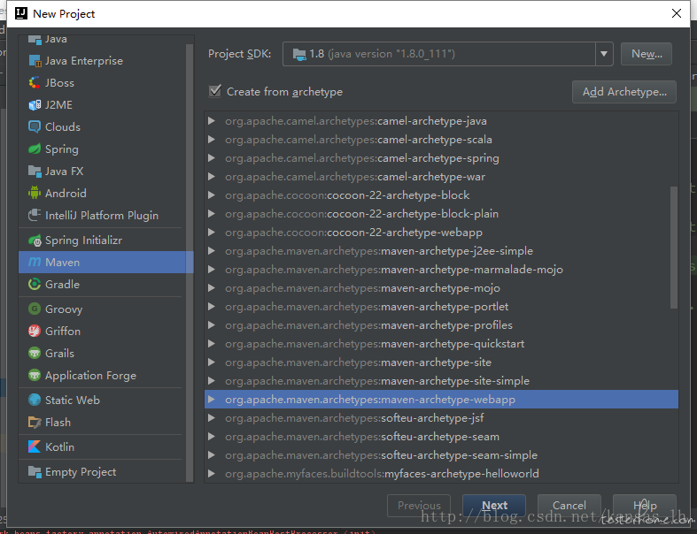The height and width of the screenshot is (534, 697).
Task: Select softeu-archetype-seam row
Action: (x=441, y=437)
